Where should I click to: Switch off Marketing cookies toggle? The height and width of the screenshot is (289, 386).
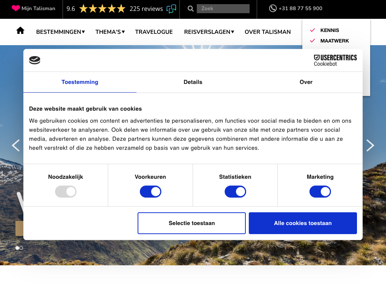coord(320,192)
